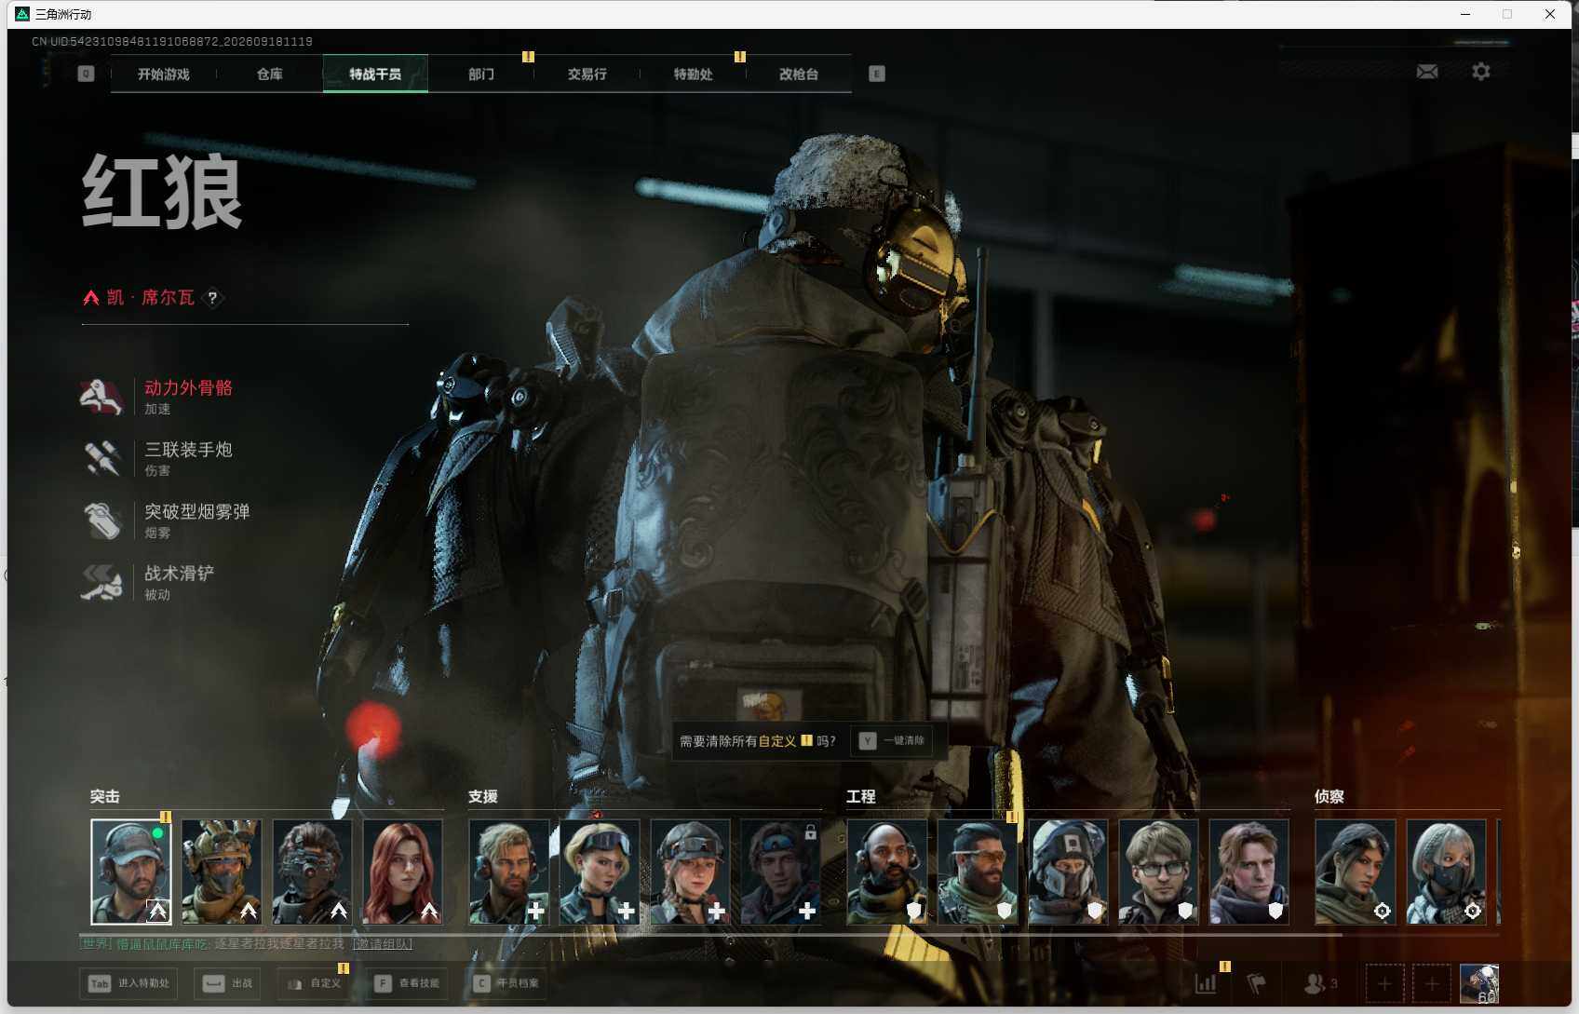Select the 动力外骨骼 skill icon
This screenshot has height=1014, width=1579.
pos(101,397)
